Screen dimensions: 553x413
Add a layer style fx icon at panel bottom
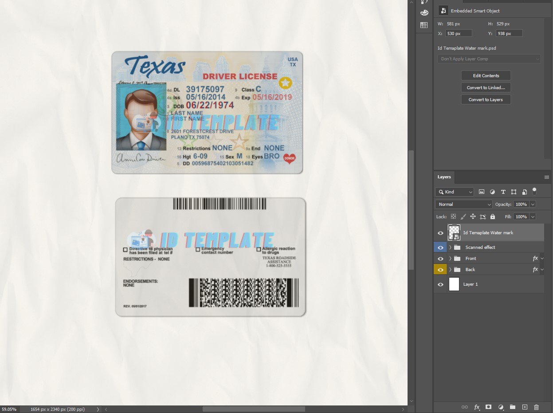coord(477,407)
